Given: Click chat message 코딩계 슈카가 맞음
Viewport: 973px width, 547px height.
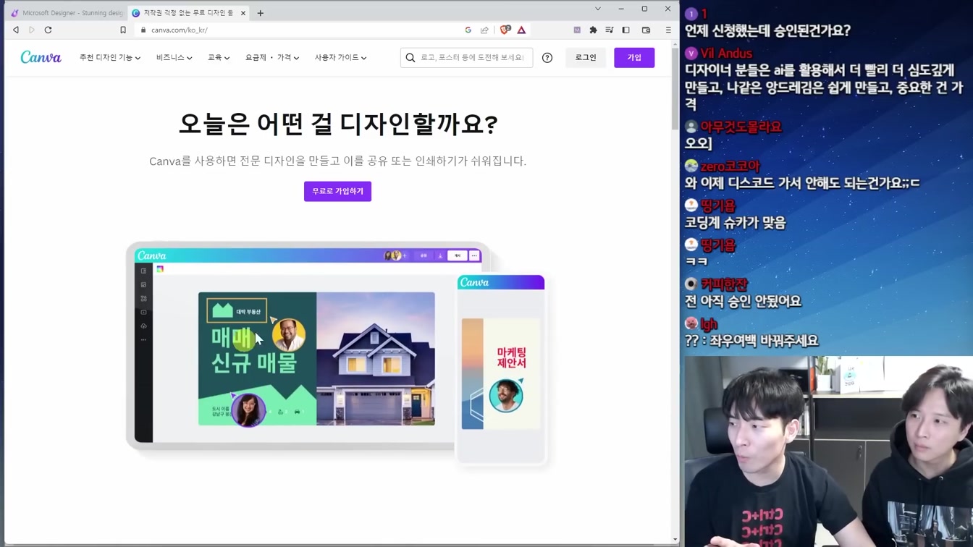Looking at the screenshot, I should pyautogui.click(x=735, y=223).
